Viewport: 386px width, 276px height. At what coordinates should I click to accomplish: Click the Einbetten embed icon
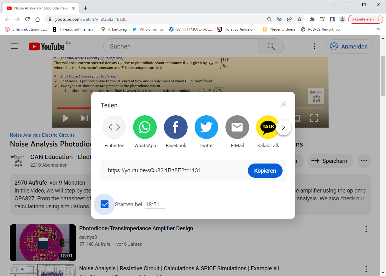pyautogui.click(x=114, y=127)
